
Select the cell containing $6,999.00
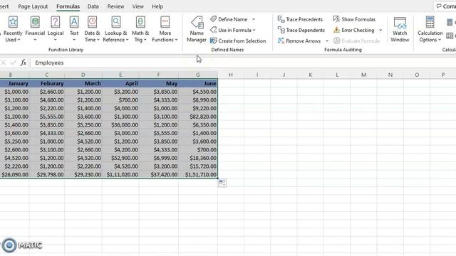(x=158, y=158)
